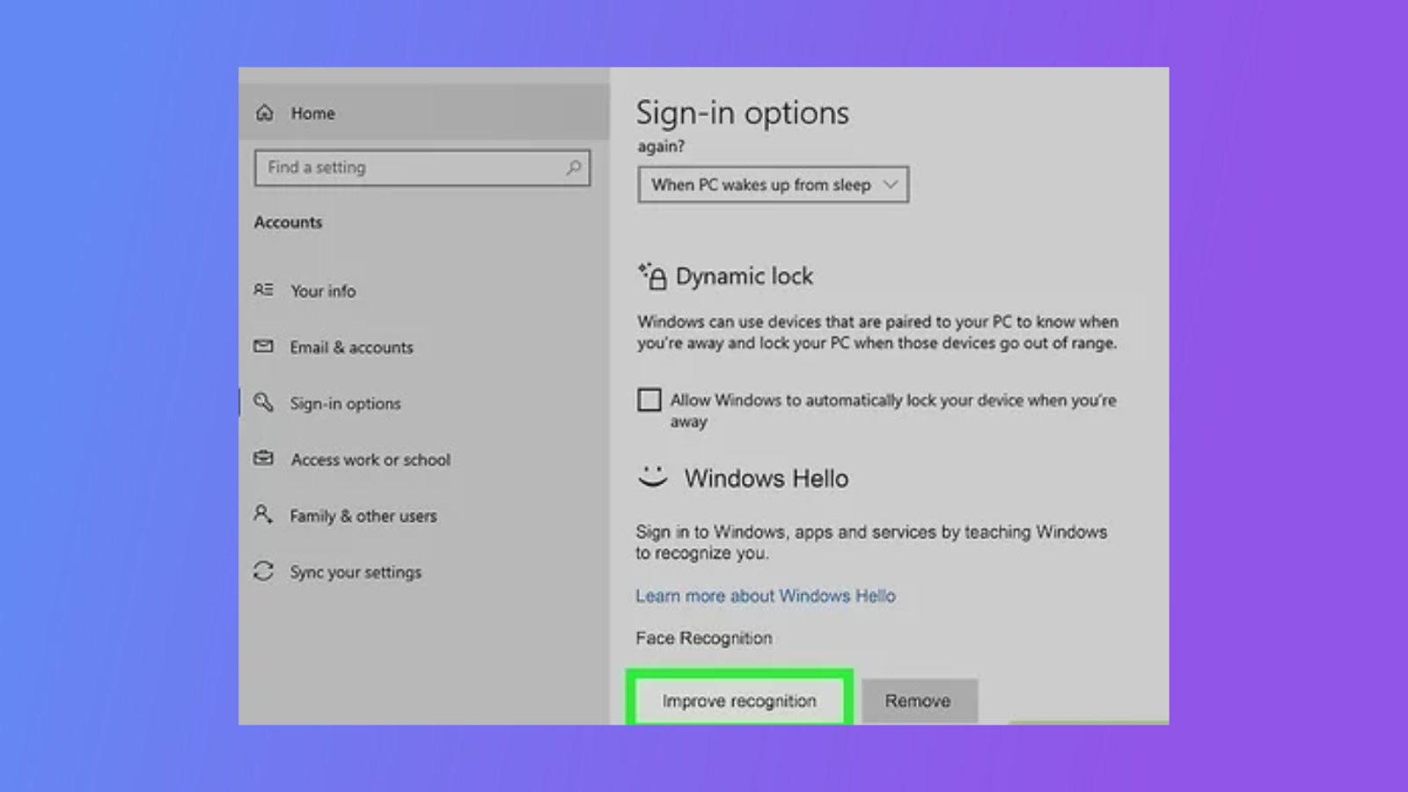Click the Face Recognition label
Viewport: 1408px width, 792px height.
point(704,638)
